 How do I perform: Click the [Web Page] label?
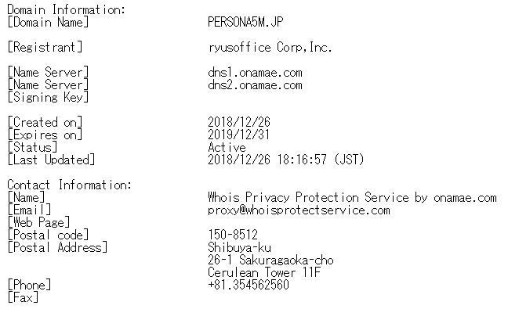coord(38,222)
